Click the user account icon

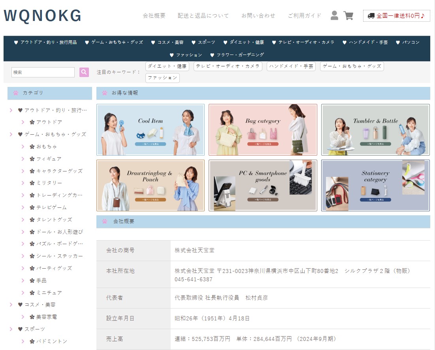[334, 15]
